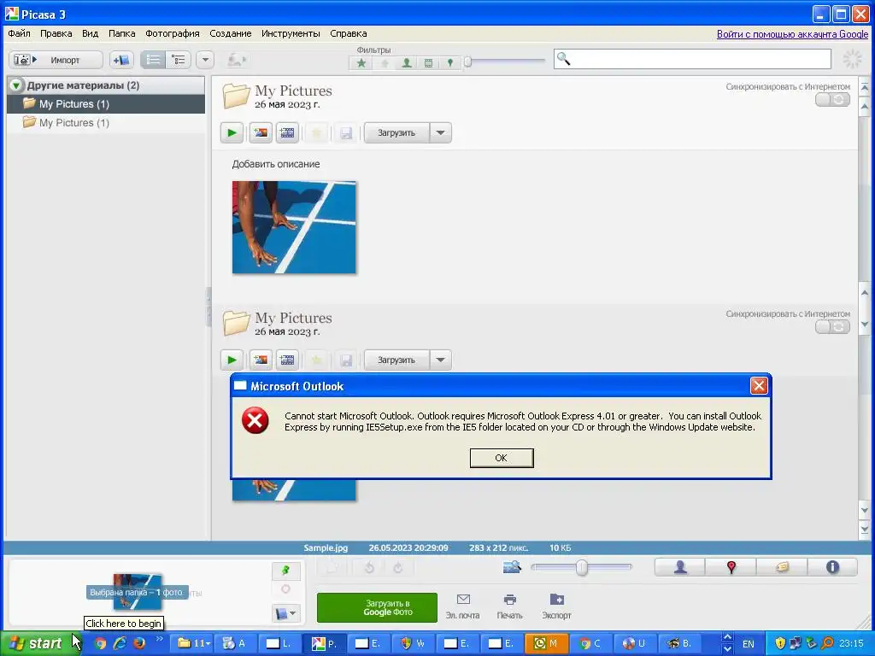Toggle the starred photos filter
The image size is (875, 656).
pos(361,63)
